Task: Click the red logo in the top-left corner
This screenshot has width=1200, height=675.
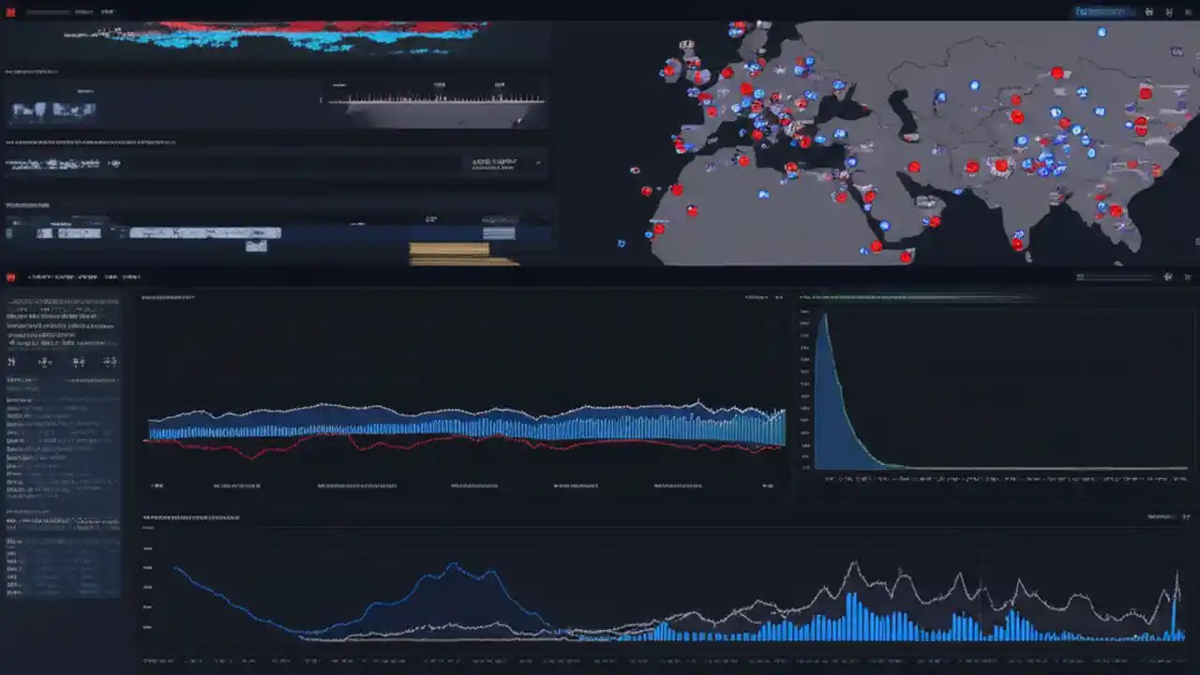Action: click(x=9, y=11)
